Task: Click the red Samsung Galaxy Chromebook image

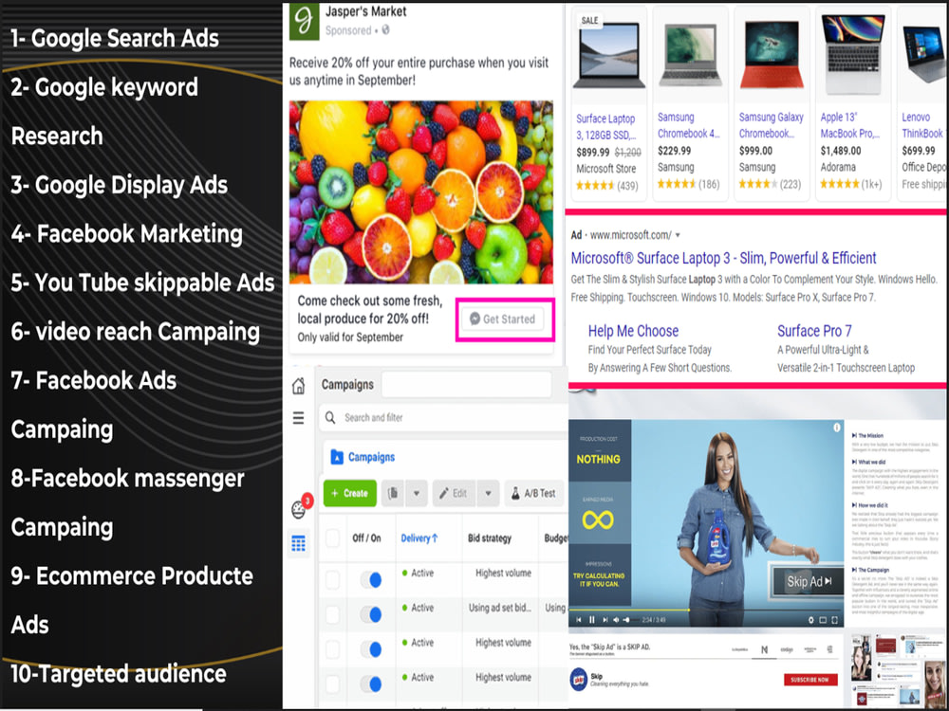Action: 771,54
